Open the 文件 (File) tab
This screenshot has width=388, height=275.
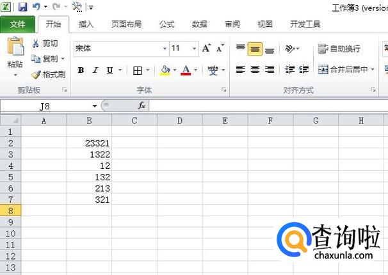coord(17,24)
